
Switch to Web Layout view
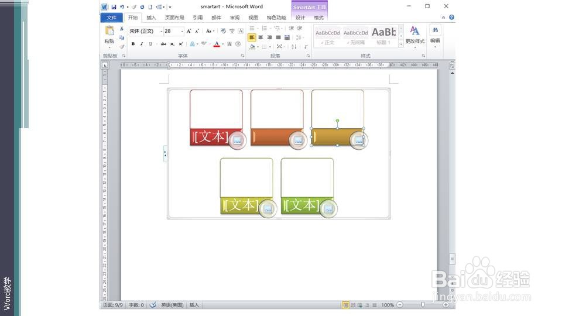(x=360, y=305)
